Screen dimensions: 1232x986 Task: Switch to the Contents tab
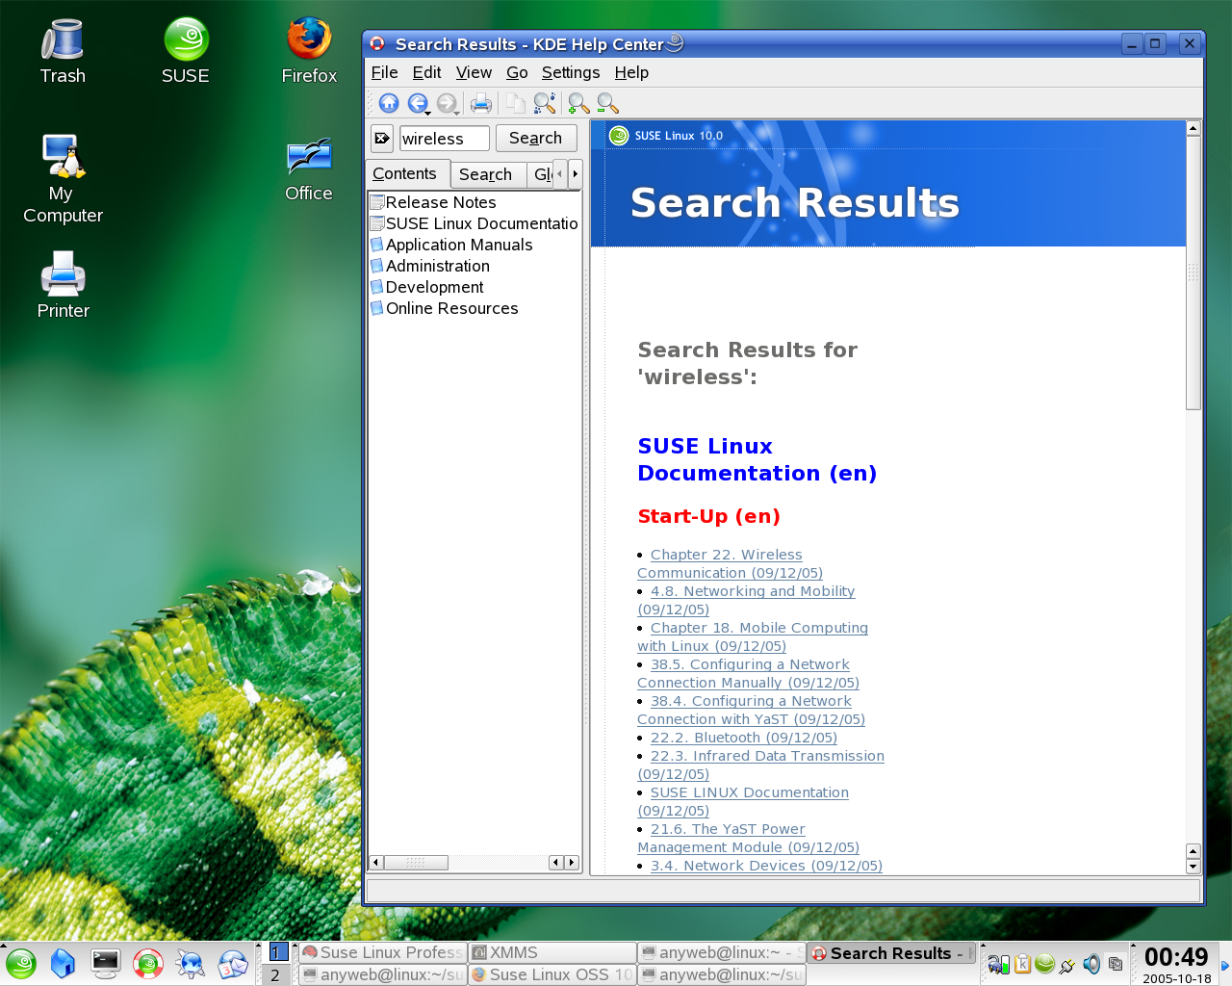[x=406, y=173]
